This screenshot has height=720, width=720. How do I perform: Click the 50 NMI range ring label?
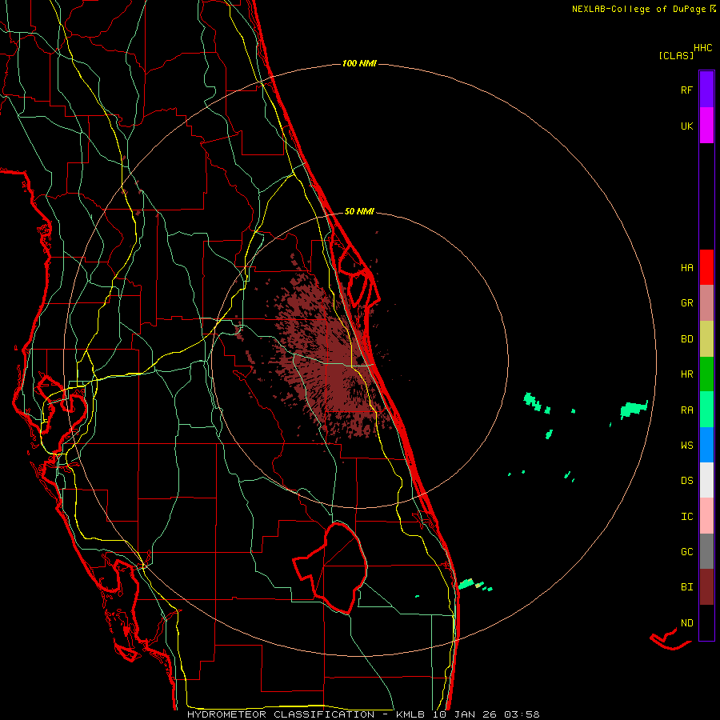(359, 211)
